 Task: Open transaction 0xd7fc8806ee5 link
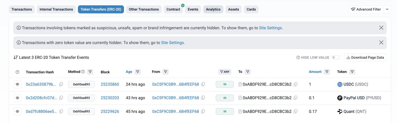tap(41, 111)
